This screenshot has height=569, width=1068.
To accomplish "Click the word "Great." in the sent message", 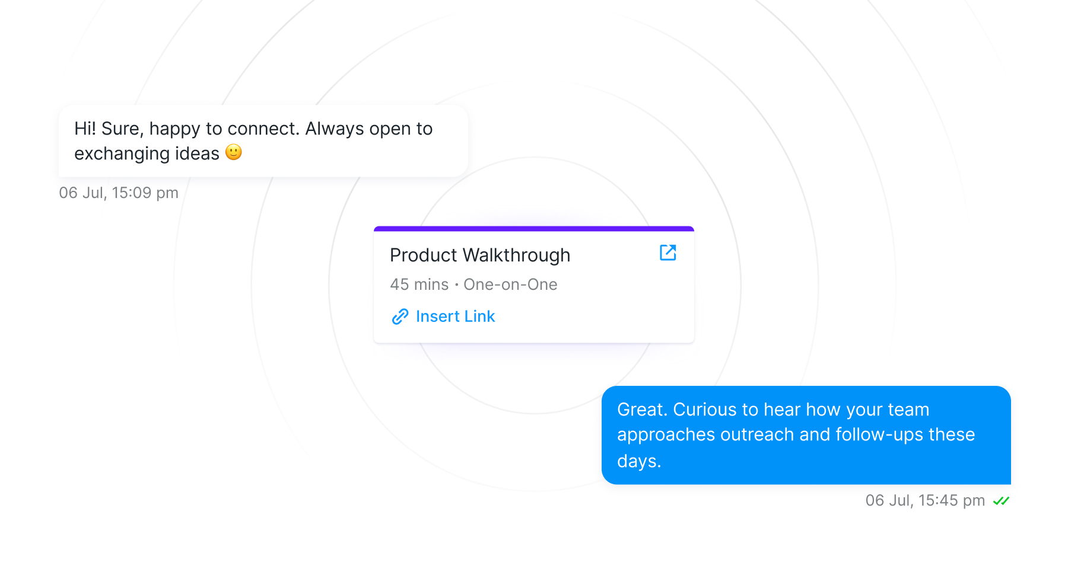I will (x=642, y=410).
